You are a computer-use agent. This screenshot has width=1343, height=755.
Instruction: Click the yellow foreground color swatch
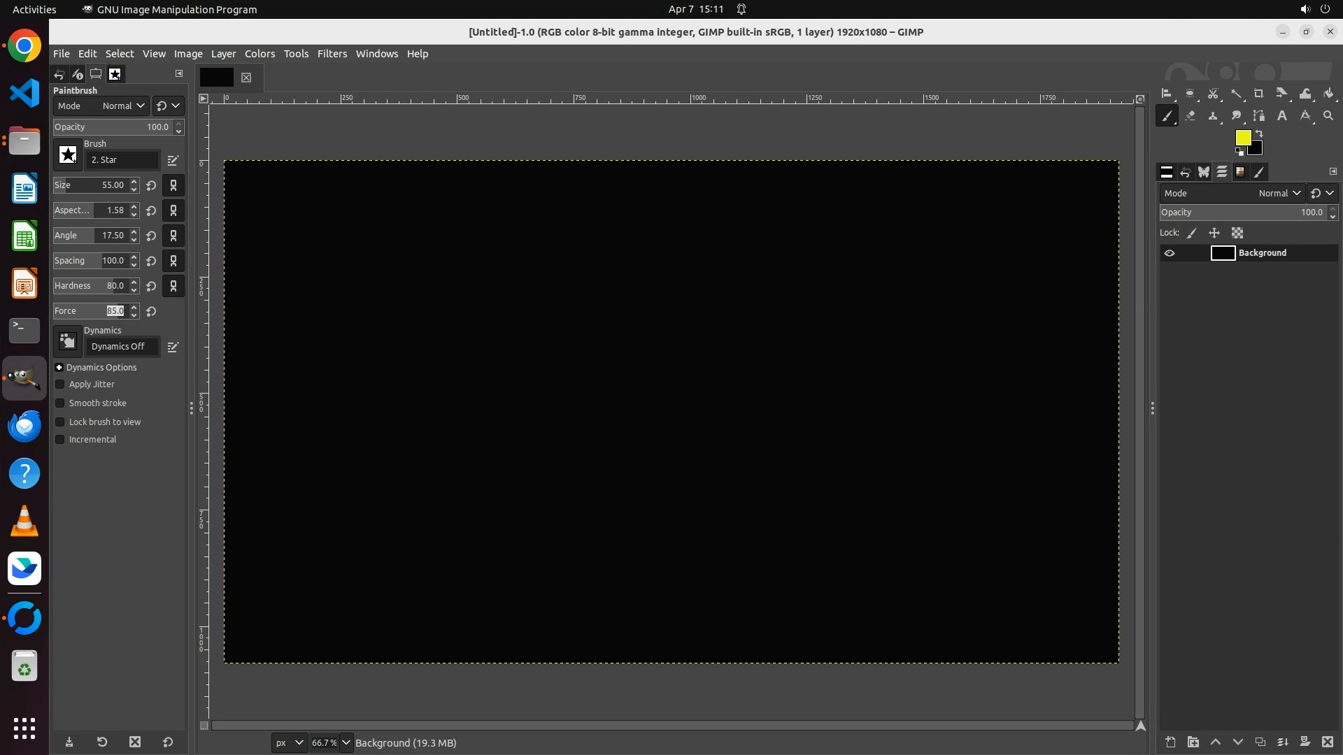[x=1242, y=137]
